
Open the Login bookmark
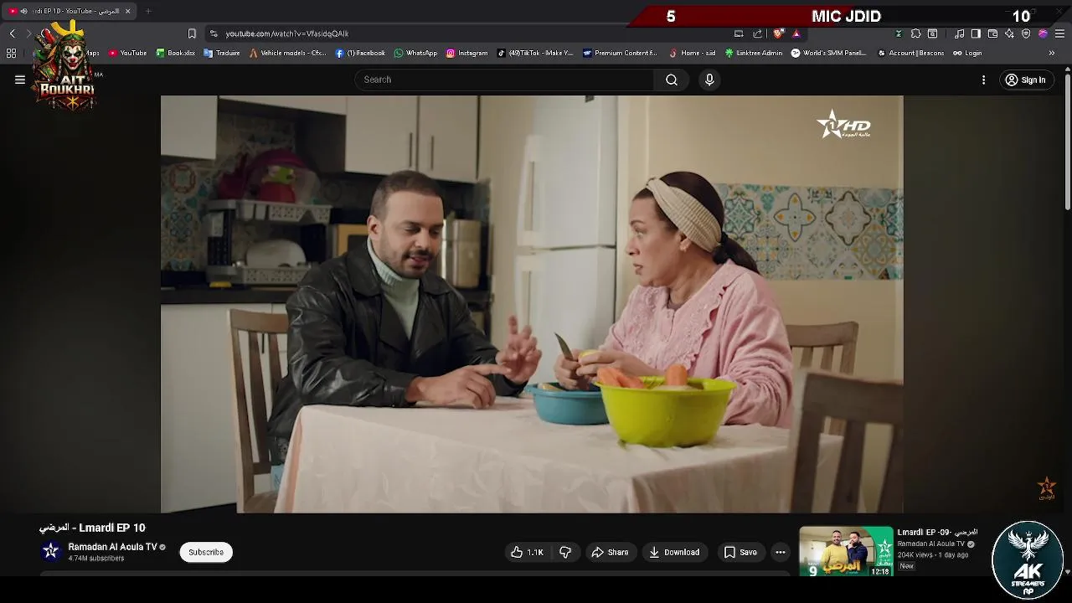[x=967, y=53]
